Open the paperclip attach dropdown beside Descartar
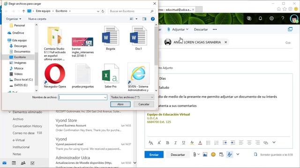This screenshot has height=168, width=300. pos(196,154)
